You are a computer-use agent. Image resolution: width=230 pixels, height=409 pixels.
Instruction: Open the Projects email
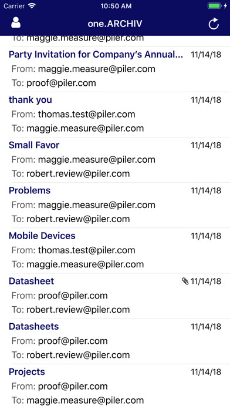[115, 387]
